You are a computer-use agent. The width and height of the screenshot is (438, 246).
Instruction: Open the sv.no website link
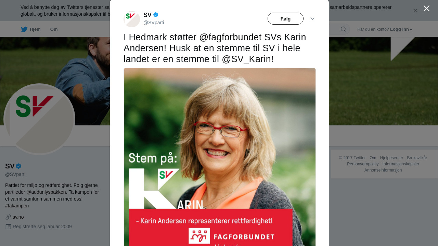(x=18, y=217)
